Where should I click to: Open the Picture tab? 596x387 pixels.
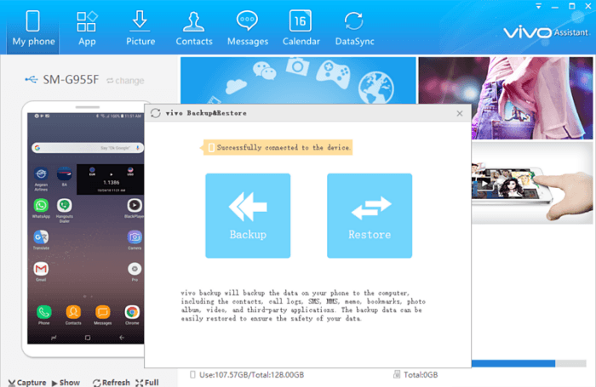tap(140, 28)
